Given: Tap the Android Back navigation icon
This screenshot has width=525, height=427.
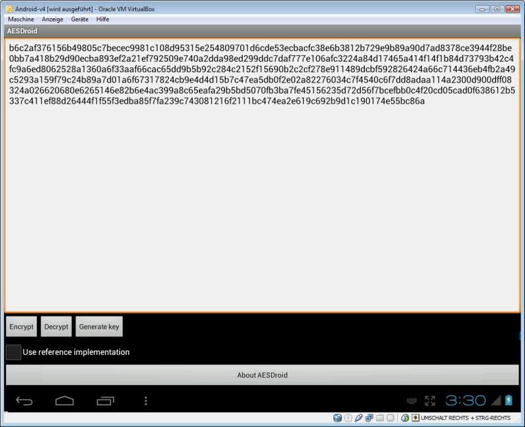Looking at the screenshot, I should (x=24, y=401).
